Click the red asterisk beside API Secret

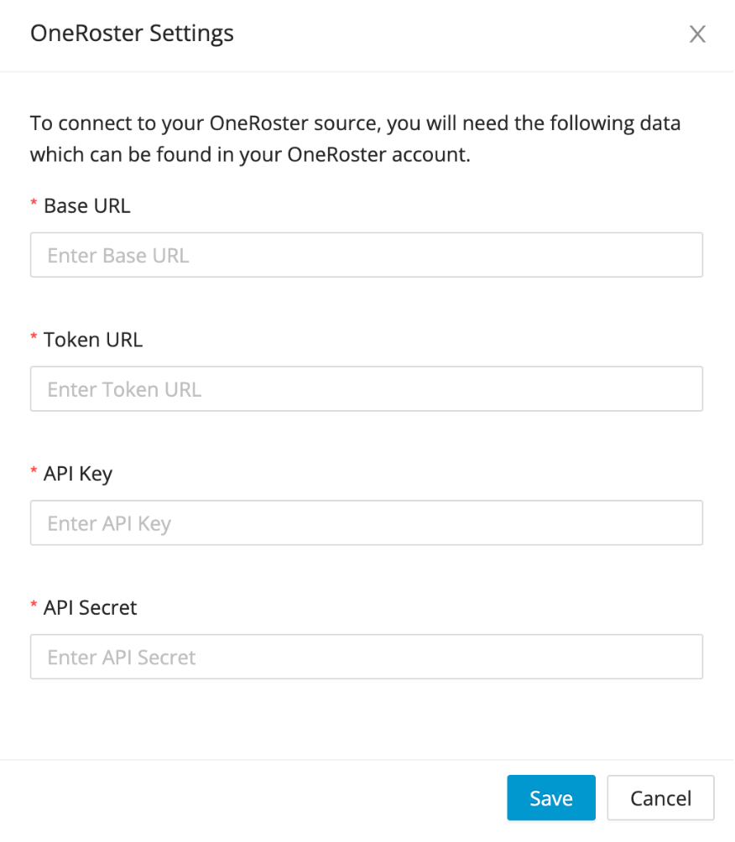click(34, 607)
